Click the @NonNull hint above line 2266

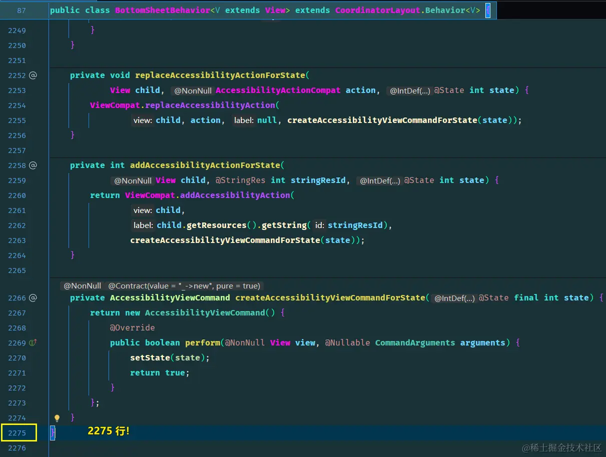[82, 286]
